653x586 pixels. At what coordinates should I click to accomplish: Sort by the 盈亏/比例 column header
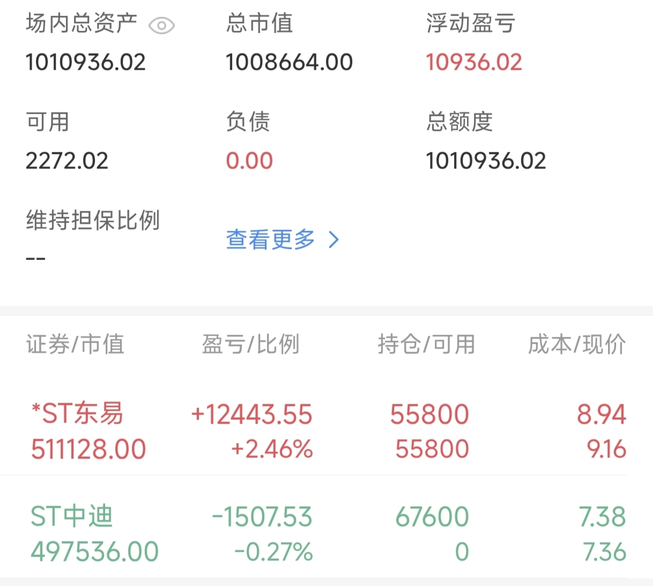(250, 344)
